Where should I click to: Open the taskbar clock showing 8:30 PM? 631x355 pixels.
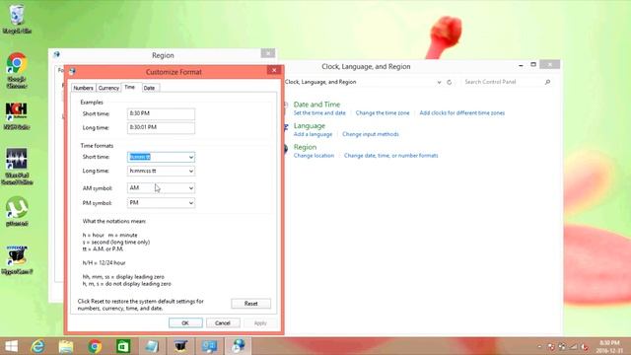(609, 346)
